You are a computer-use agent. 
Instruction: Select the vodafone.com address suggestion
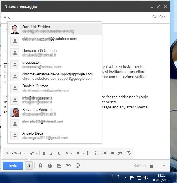click(x=55, y=41)
